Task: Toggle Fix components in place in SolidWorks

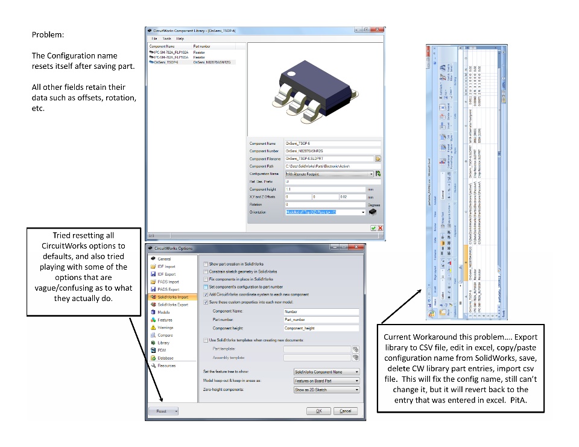Action: [206, 279]
